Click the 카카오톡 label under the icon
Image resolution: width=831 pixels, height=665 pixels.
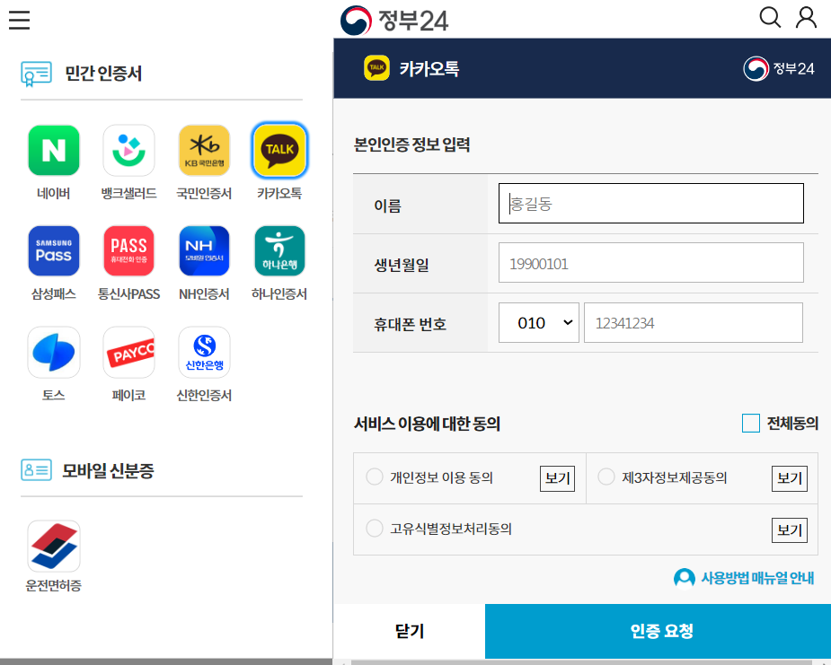point(279,194)
